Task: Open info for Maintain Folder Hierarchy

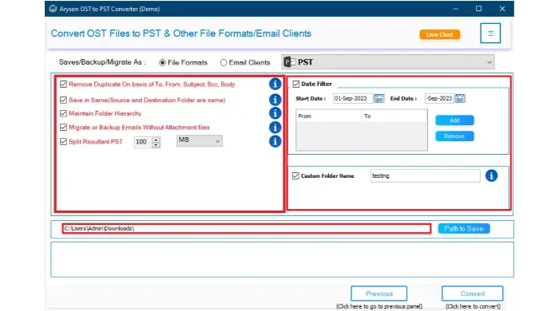Action: pos(275,113)
